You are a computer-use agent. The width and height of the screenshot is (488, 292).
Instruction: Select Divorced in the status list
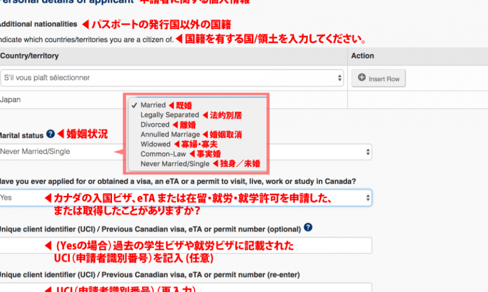(x=155, y=124)
